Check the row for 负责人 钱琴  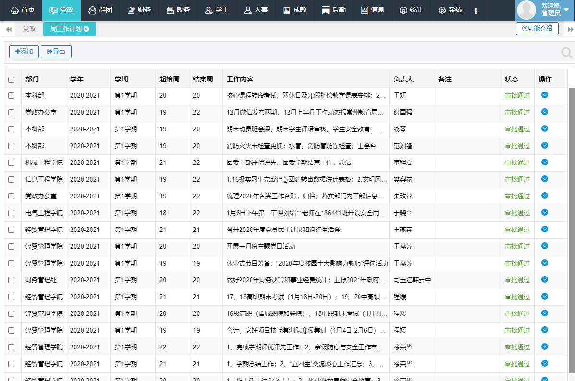tap(12, 129)
